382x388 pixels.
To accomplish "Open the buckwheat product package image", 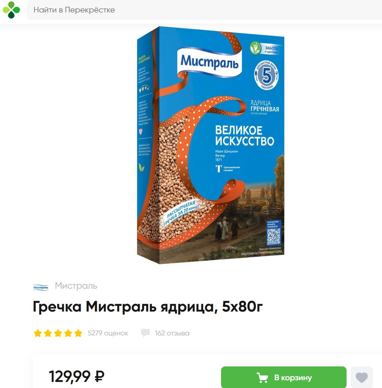I will (x=211, y=145).
